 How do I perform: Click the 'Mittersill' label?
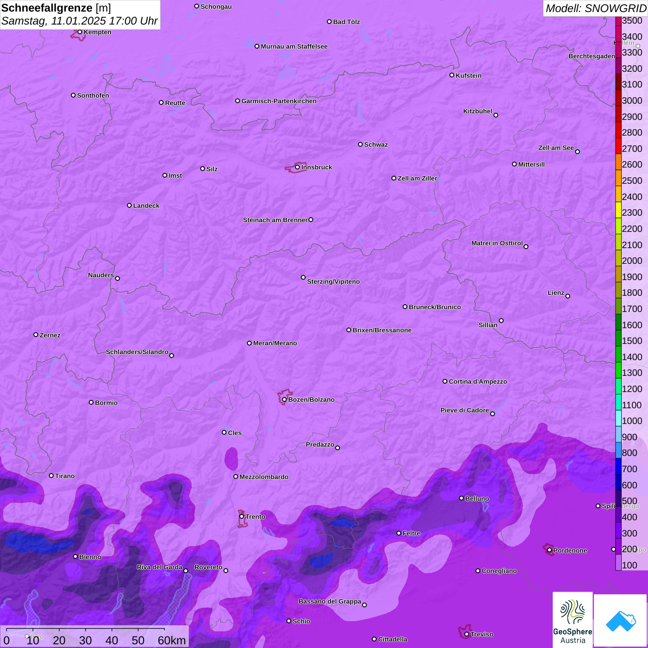pos(531,164)
